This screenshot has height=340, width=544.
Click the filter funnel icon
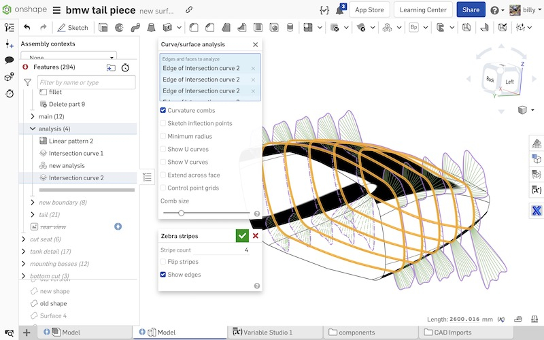point(27,82)
